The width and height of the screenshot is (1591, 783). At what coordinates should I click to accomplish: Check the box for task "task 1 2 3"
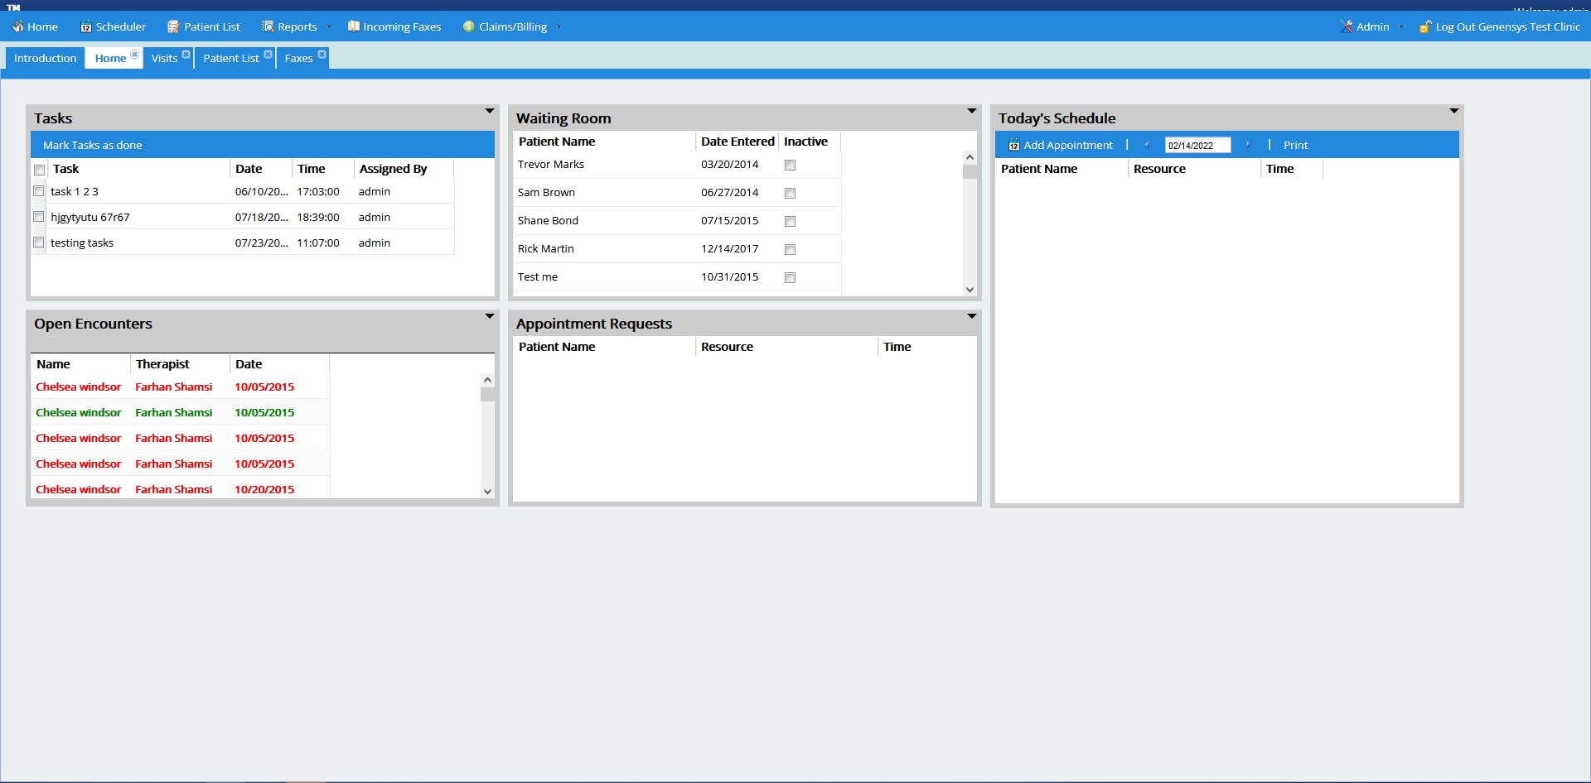tap(39, 191)
